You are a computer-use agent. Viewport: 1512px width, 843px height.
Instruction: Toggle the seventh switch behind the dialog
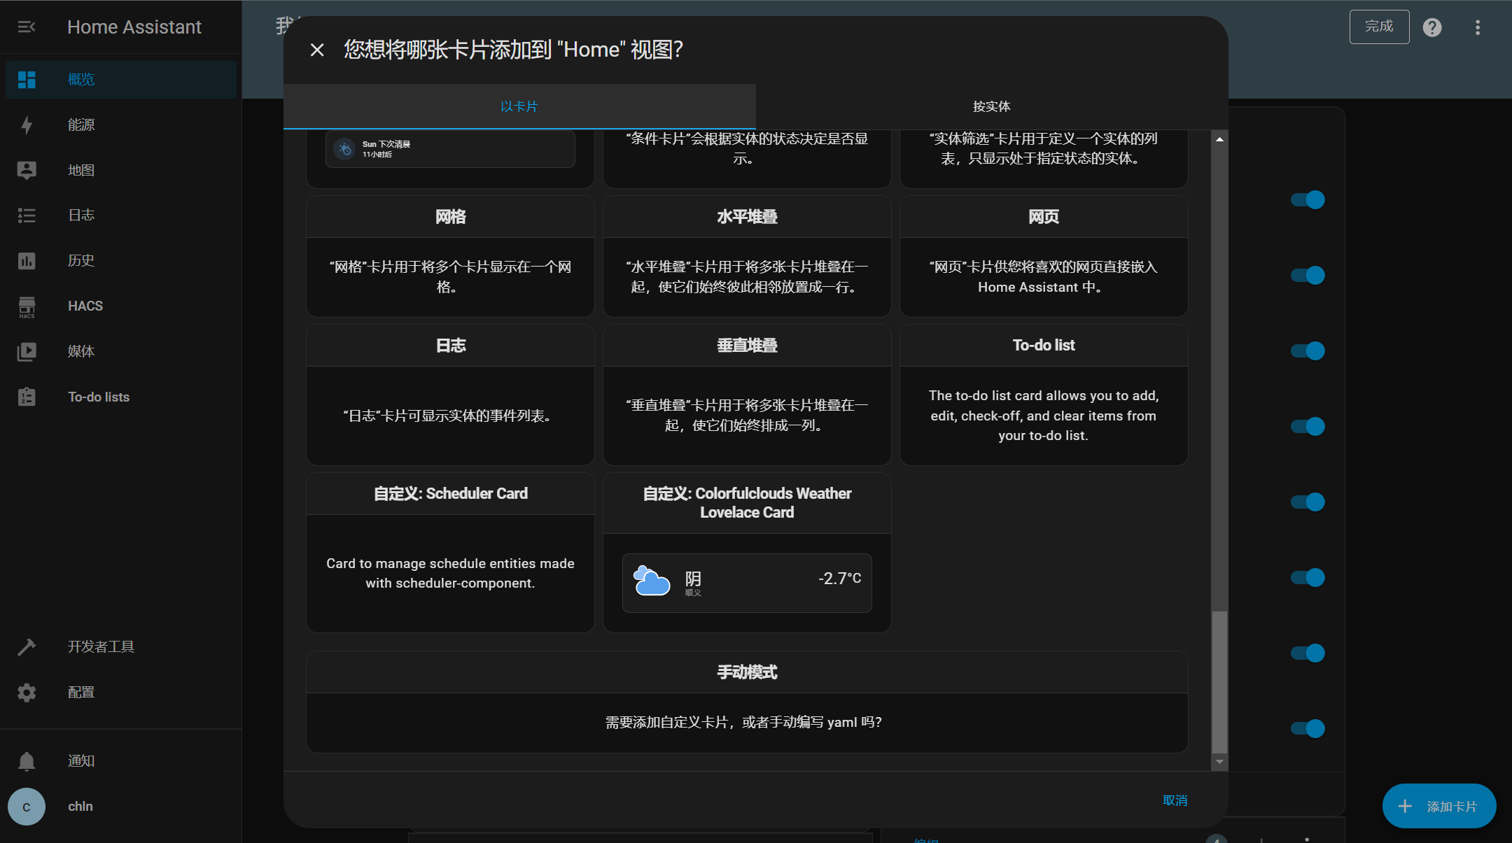pos(1308,653)
